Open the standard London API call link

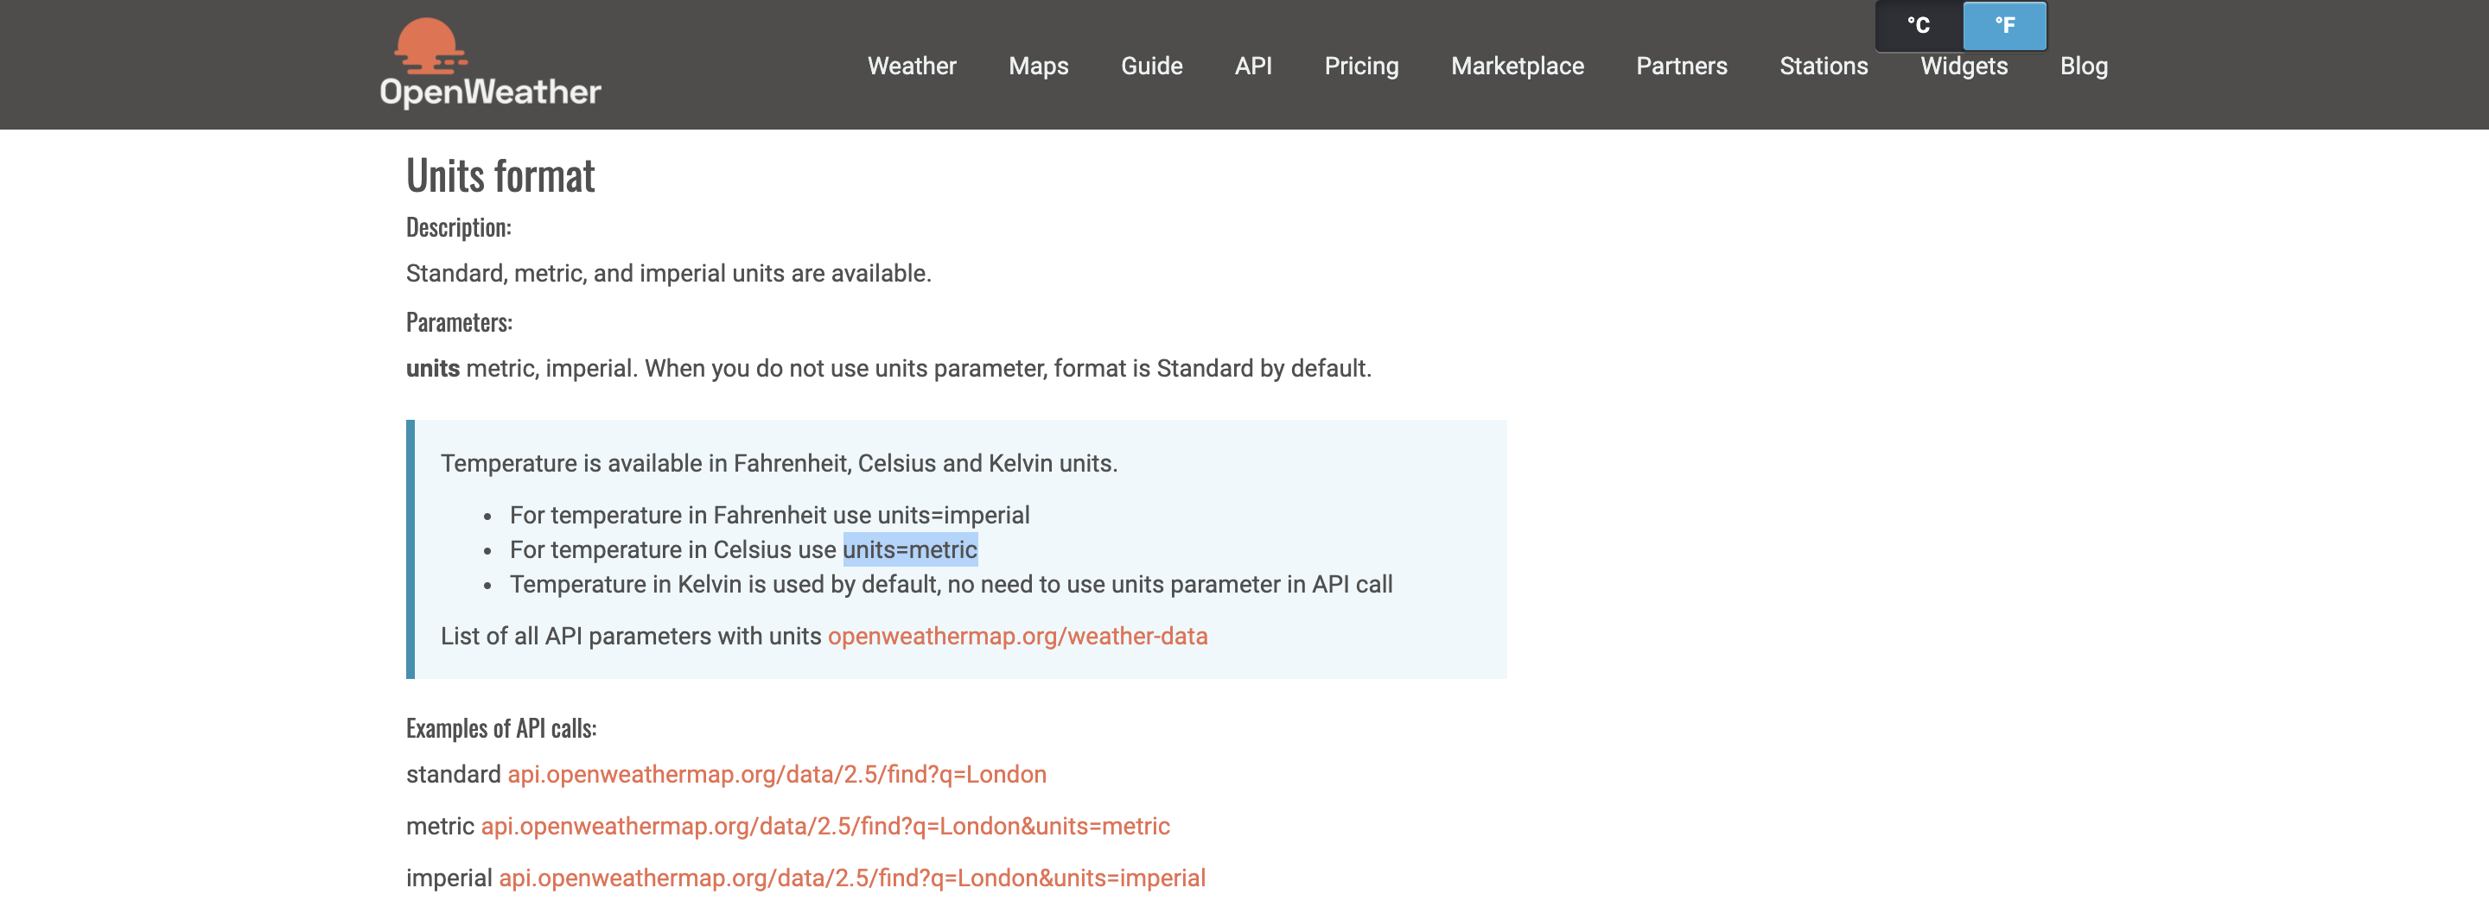point(777,774)
